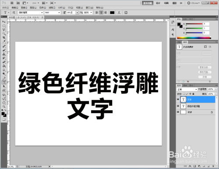This screenshot has height=169, width=219.
Task: Set right text alignment
Action: tap(106, 13)
